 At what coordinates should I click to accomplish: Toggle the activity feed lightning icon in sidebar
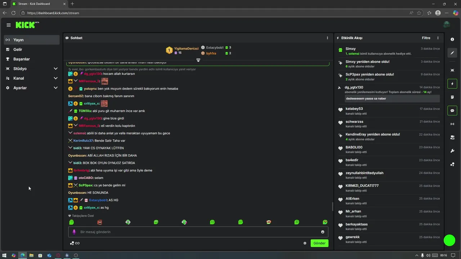(x=452, y=84)
